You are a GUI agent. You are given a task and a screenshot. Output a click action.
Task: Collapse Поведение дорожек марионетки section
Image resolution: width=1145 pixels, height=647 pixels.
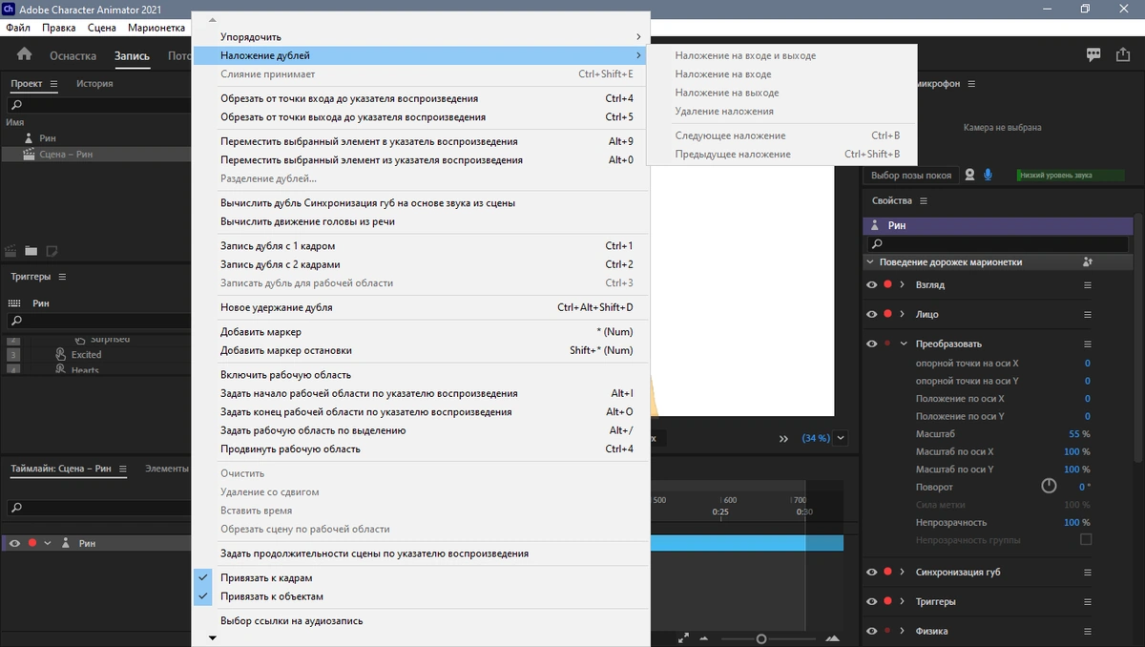(870, 261)
